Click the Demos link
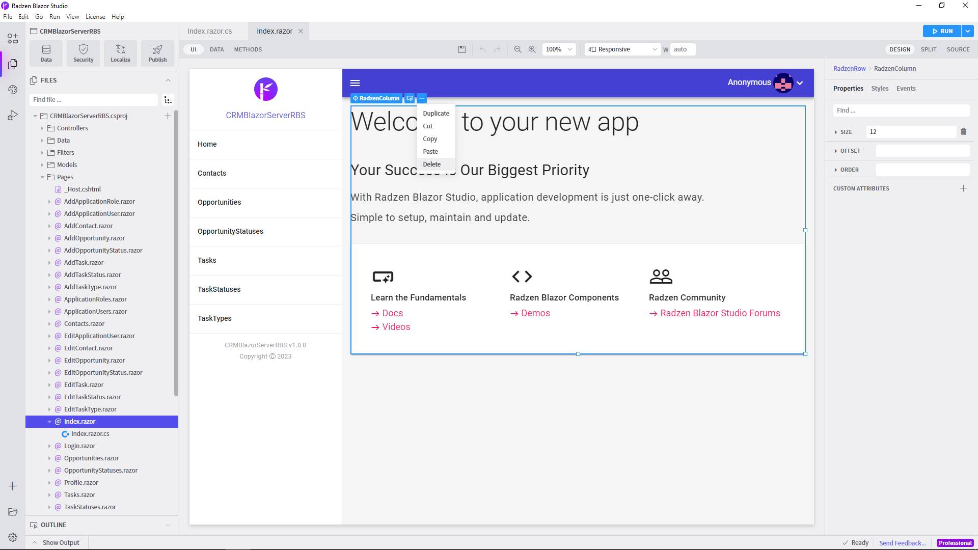The image size is (978, 550). coord(535,313)
